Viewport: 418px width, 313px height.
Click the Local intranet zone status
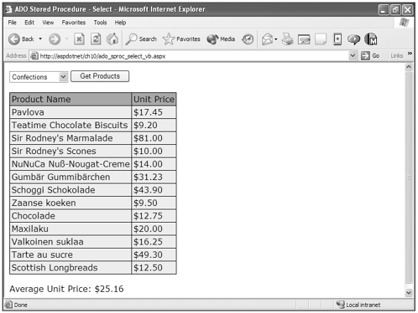tap(358, 305)
